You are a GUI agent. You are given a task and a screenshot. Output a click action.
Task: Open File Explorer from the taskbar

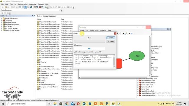[55, 104]
